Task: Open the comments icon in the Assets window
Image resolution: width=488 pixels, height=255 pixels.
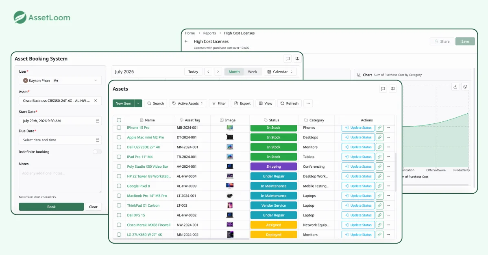Action: point(383,89)
